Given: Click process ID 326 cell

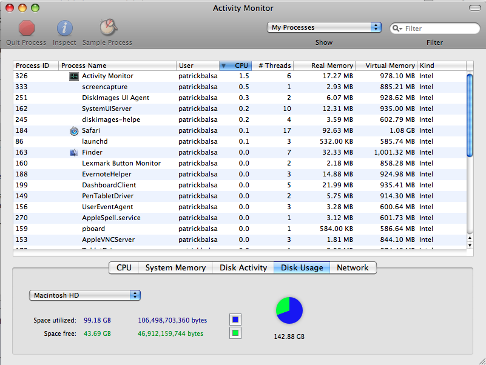Looking at the screenshot, I should (x=22, y=76).
